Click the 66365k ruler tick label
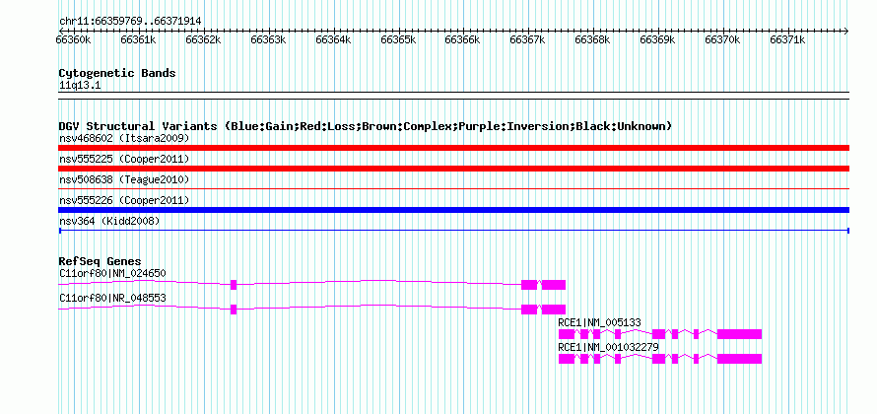This screenshot has height=414, width=877. click(x=398, y=39)
